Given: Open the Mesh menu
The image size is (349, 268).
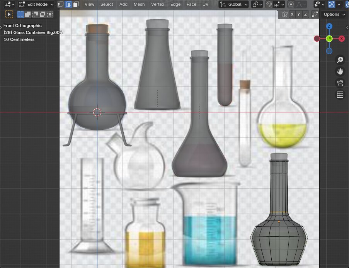Looking at the screenshot, I should tap(139, 4).
